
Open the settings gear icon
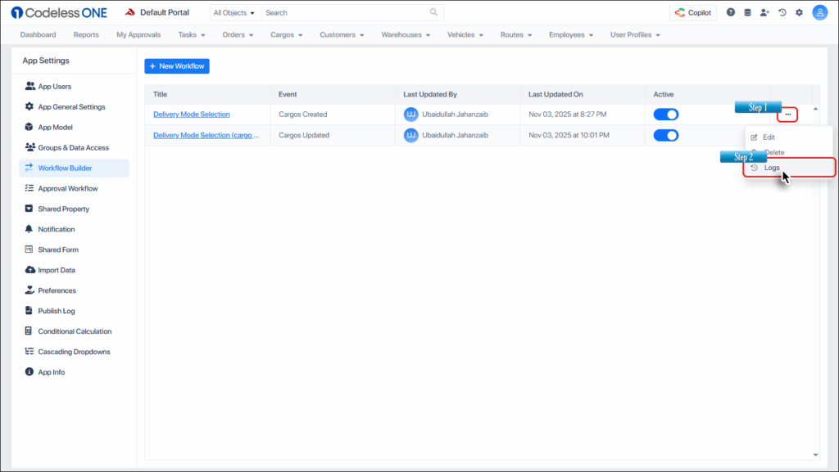[x=799, y=13]
